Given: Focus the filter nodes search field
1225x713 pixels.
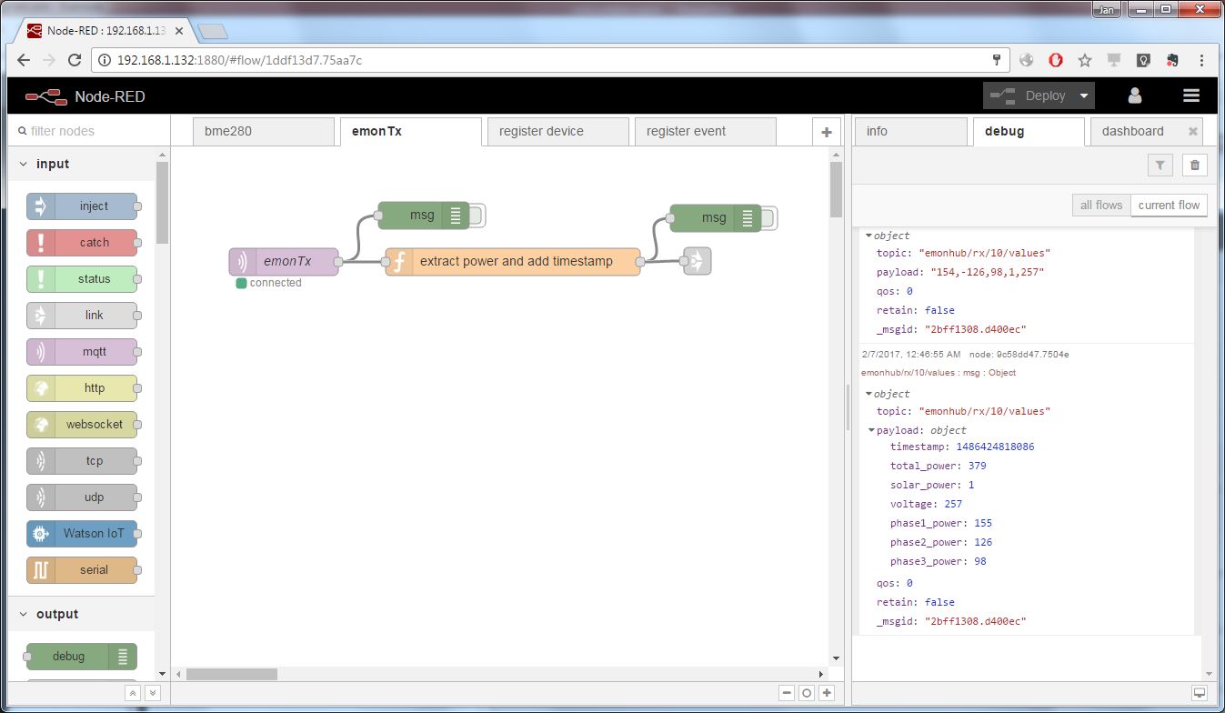Looking at the screenshot, I should pos(88,131).
